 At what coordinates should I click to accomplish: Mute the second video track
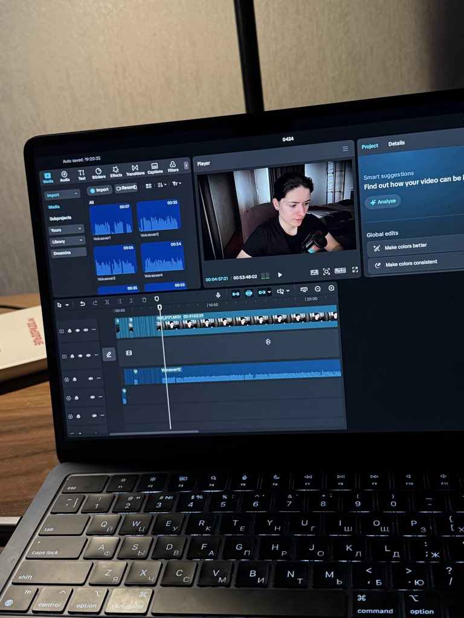(88, 355)
